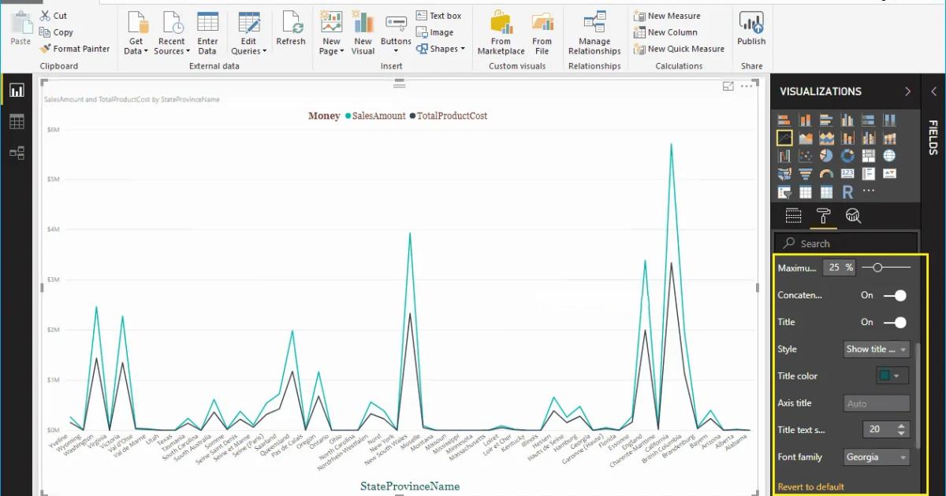
Task: Open the Font family Georgia dropdown
Action: pyautogui.click(x=877, y=457)
